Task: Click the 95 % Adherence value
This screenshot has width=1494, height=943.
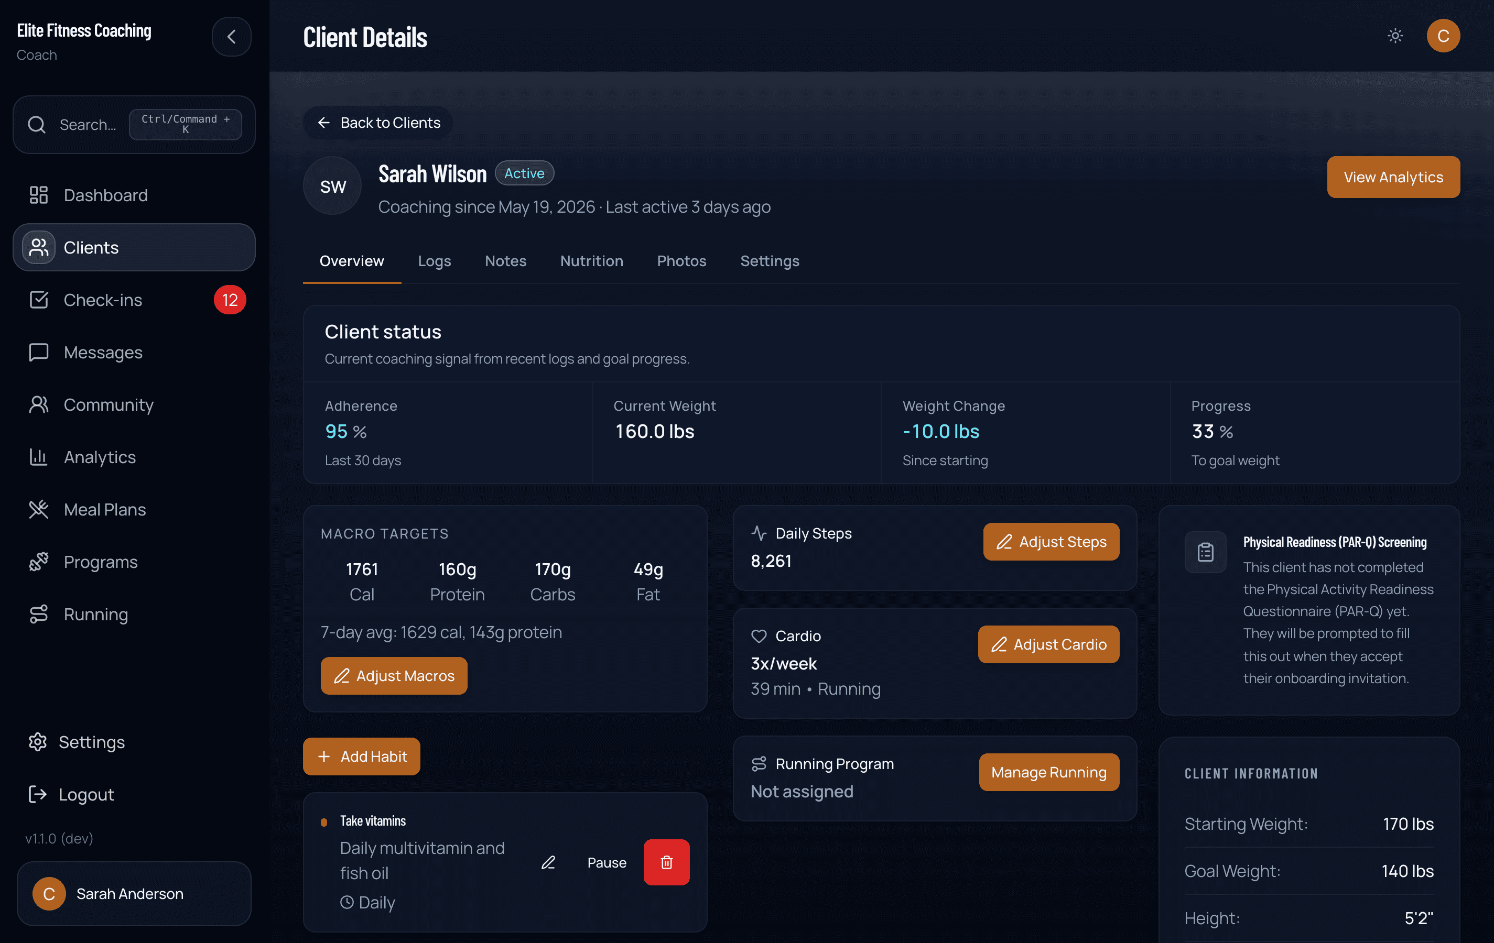Action: pyautogui.click(x=345, y=432)
